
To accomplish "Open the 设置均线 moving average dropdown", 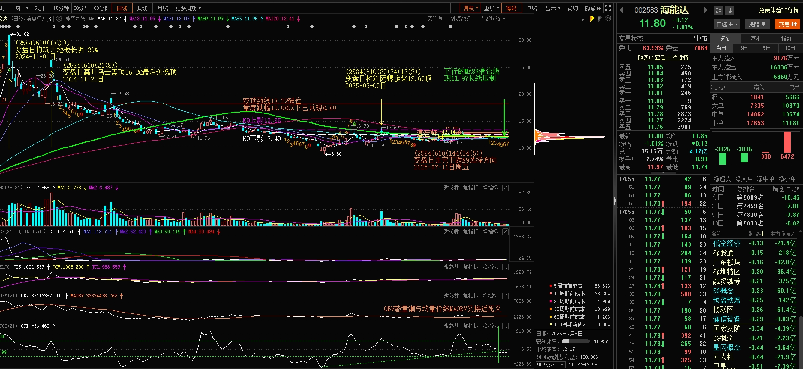I will pos(492,19).
